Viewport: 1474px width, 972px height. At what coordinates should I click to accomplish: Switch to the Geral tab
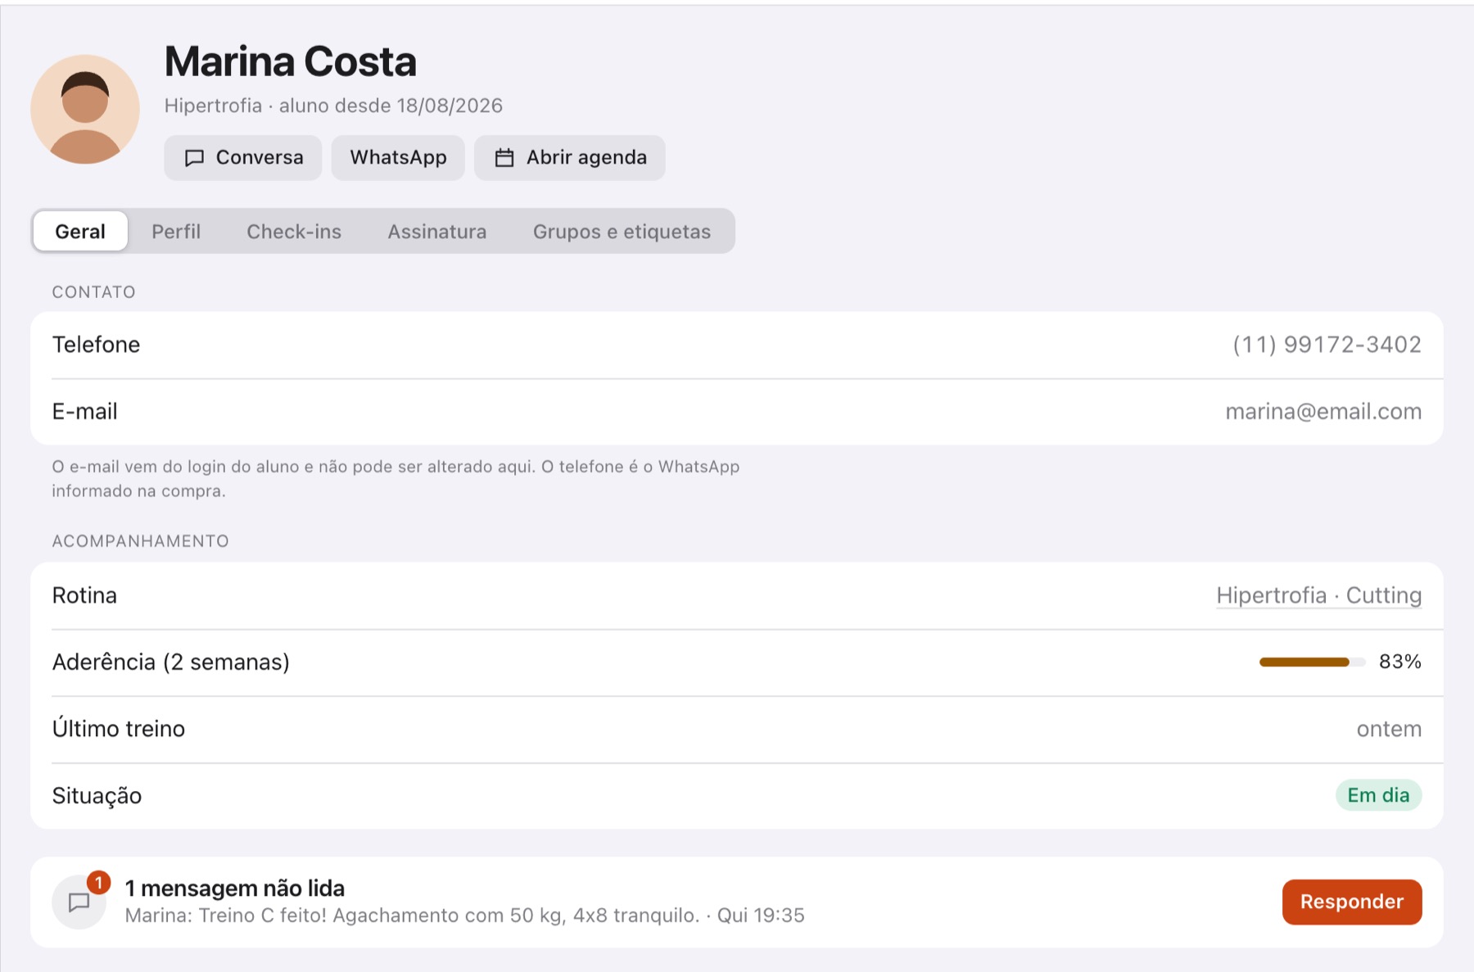(x=80, y=232)
